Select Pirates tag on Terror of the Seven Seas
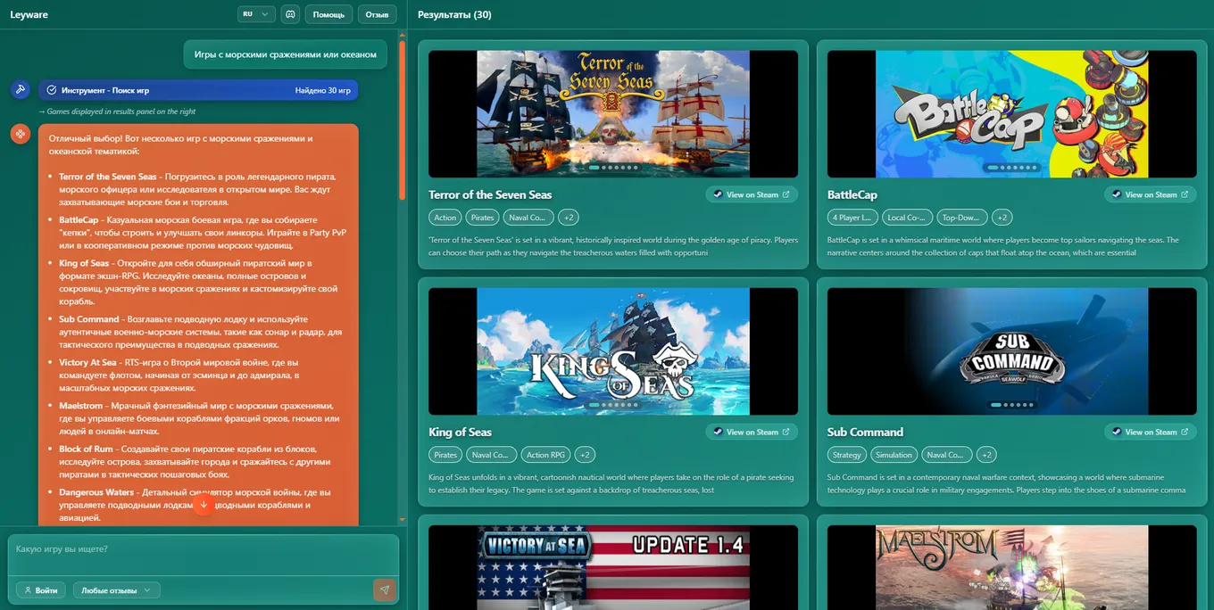Screen dimensions: 1214x610 click(x=482, y=218)
